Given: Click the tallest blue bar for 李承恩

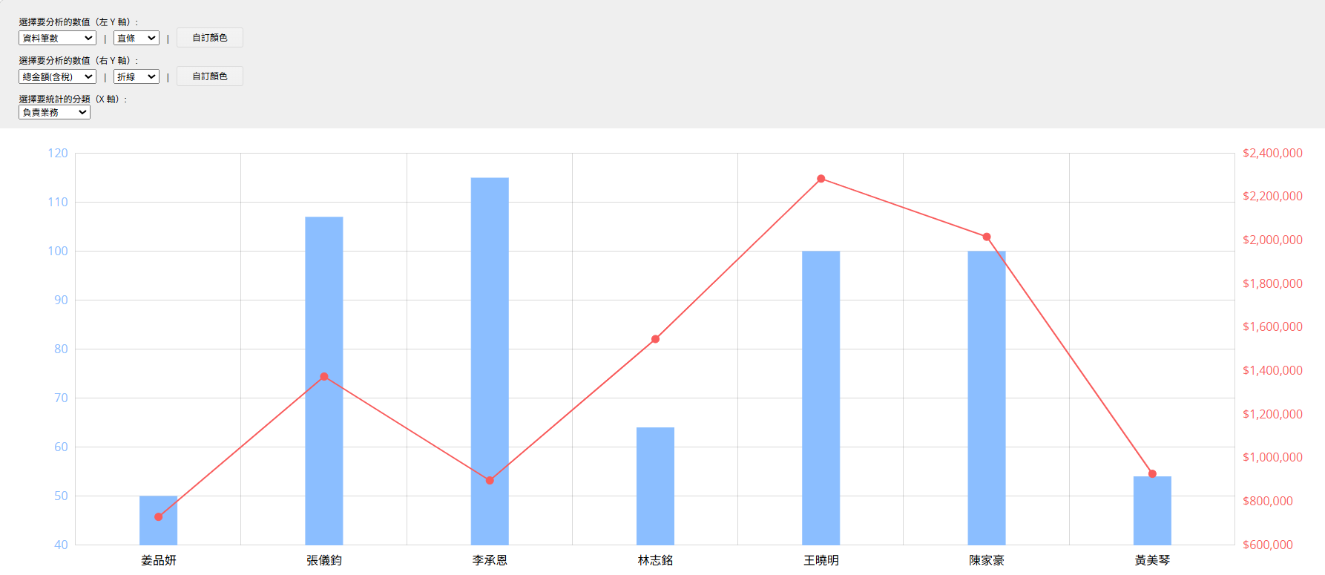Looking at the screenshot, I should tap(490, 334).
